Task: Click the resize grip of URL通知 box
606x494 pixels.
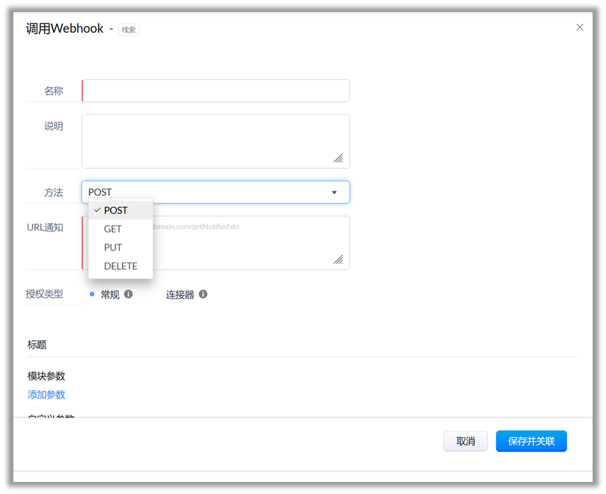Action: pos(339,260)
